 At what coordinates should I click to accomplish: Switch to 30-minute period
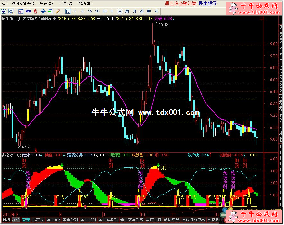[x=97, y=12]
